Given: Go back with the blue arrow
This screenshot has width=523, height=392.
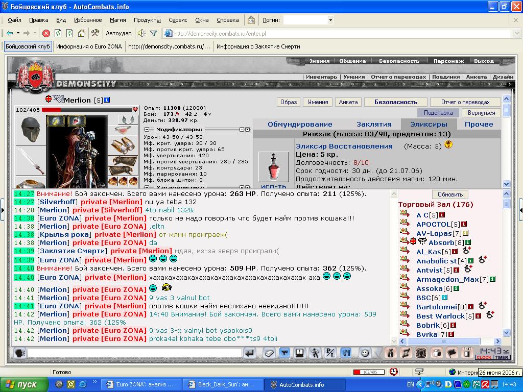Looking at the screenshot, I should tap(10, 33).
